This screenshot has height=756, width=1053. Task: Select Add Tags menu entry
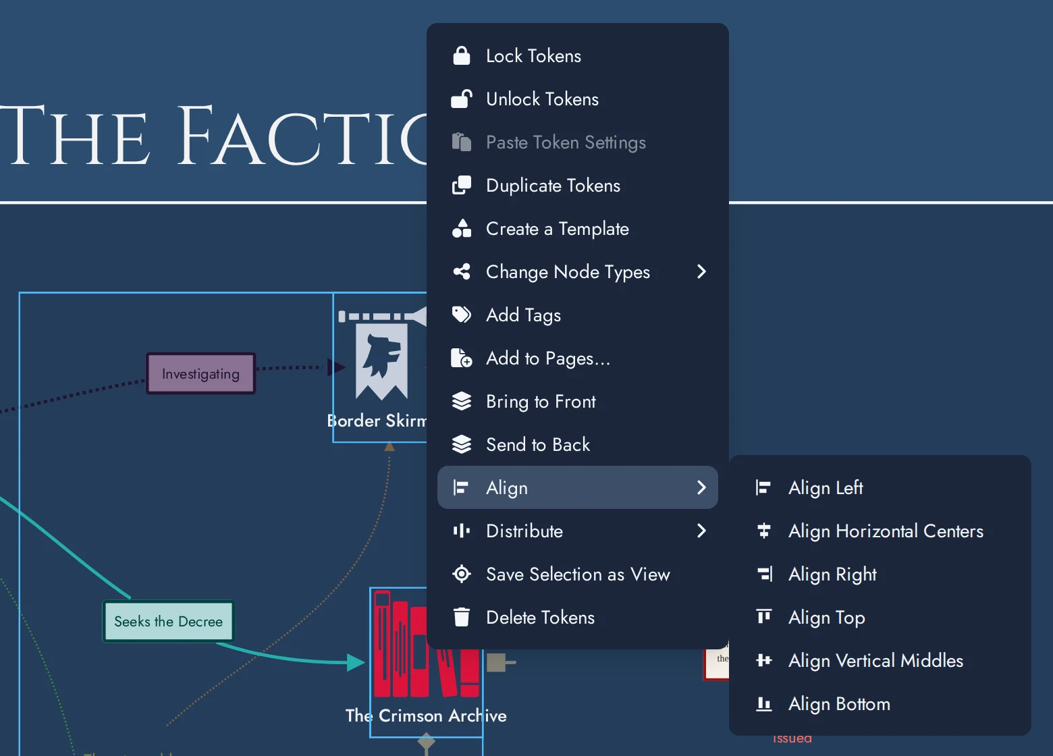[578, 315]
